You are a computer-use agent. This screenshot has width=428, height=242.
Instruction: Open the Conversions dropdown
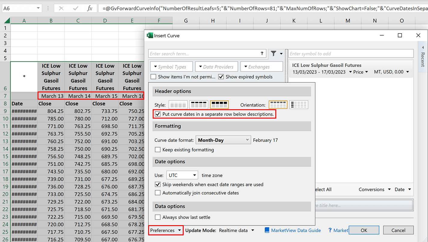pos(374,189)
